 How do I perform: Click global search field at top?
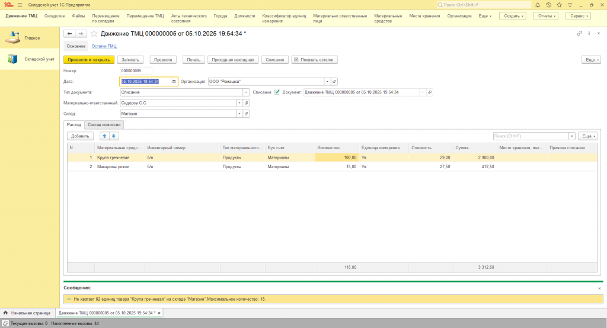point(484,5)
